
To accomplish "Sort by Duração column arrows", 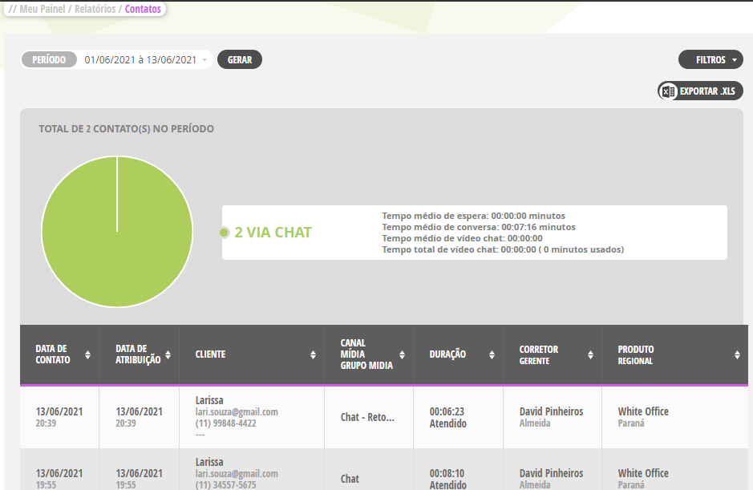I will click(x=492, y=354).
